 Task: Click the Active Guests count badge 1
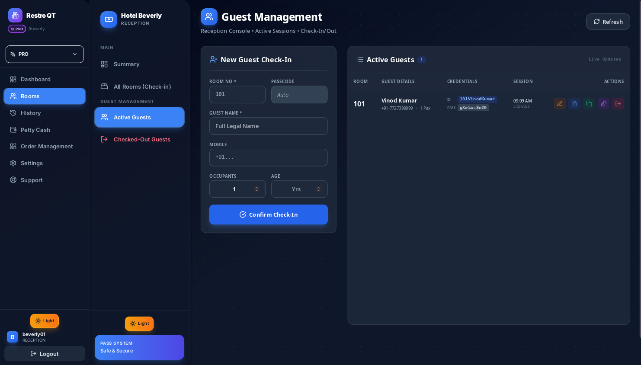[x=422, y=60]
